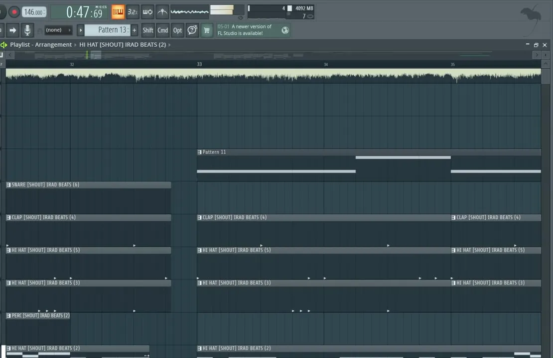Click the playlist vertical scrollbar handle
This screenshot has width=553, height=358.
[546, 77]
